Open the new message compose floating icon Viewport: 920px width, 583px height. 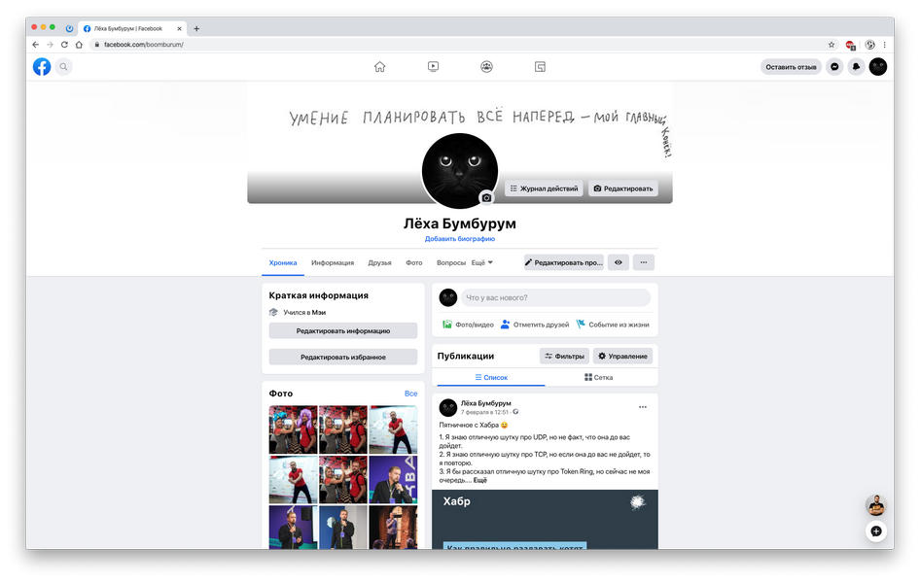(x=876, y=531)
